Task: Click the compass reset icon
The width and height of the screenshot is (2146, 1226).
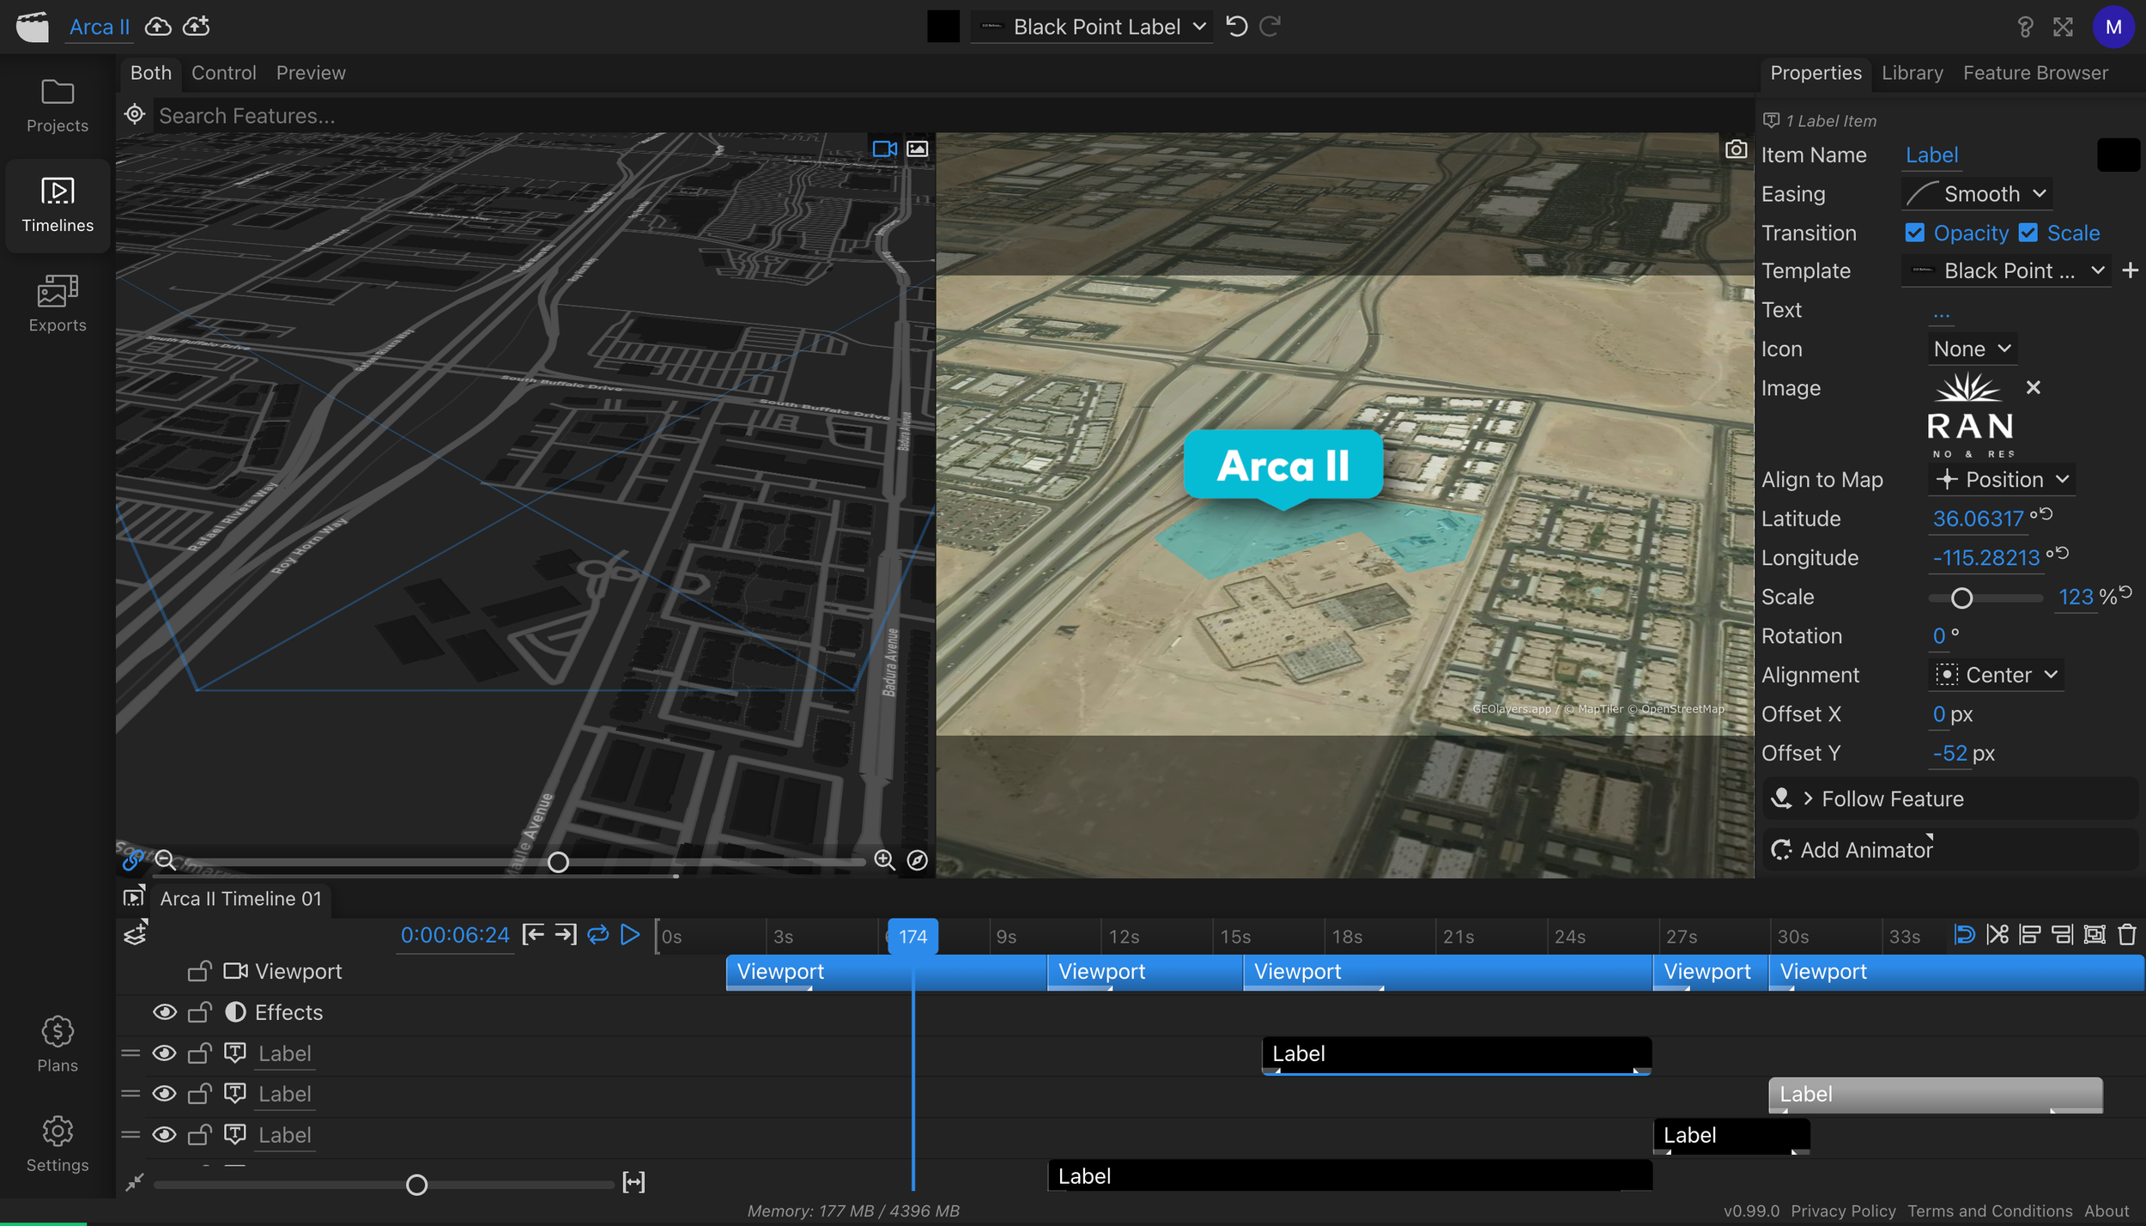Action: click(918, 860)
